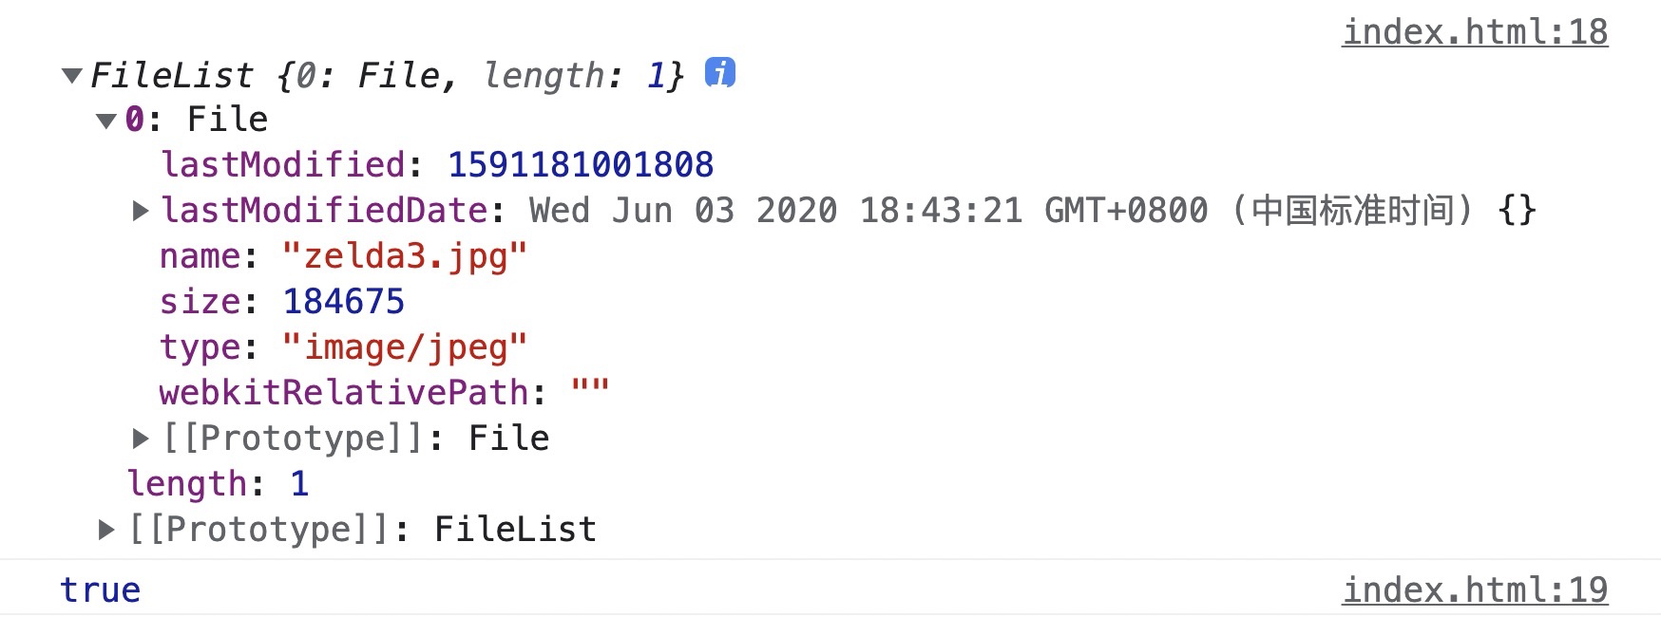Click the blue info icon beside FileList
1661x617 pixels.
pyautogui.click(x=719, y=72)
